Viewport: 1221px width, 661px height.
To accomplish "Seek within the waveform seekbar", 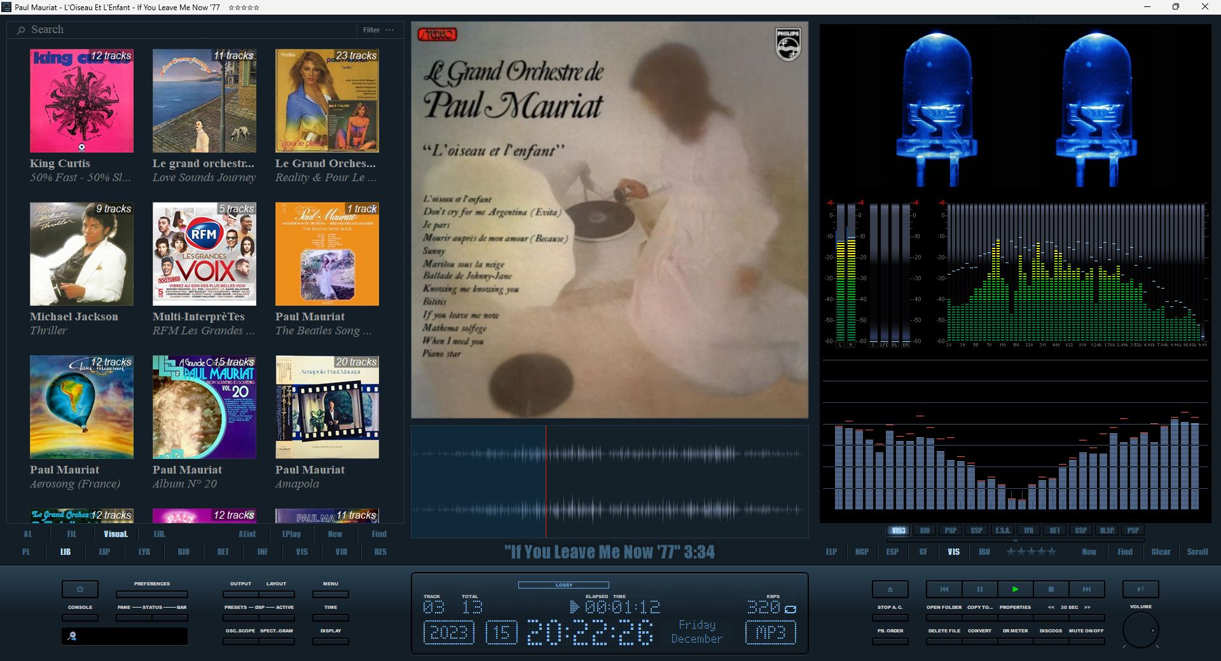I will (x=609, y=482).
